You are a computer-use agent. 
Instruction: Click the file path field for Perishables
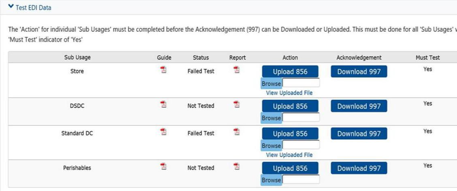click(301, 180)
